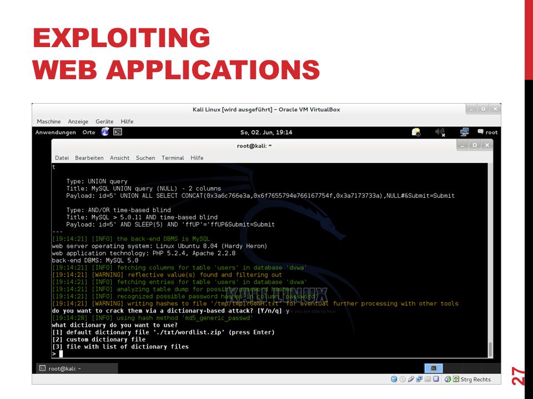Viewport: 533px width, 399px height.
Task: Click the 'reflective value(s) found' warning line
Action: (167, 275)
